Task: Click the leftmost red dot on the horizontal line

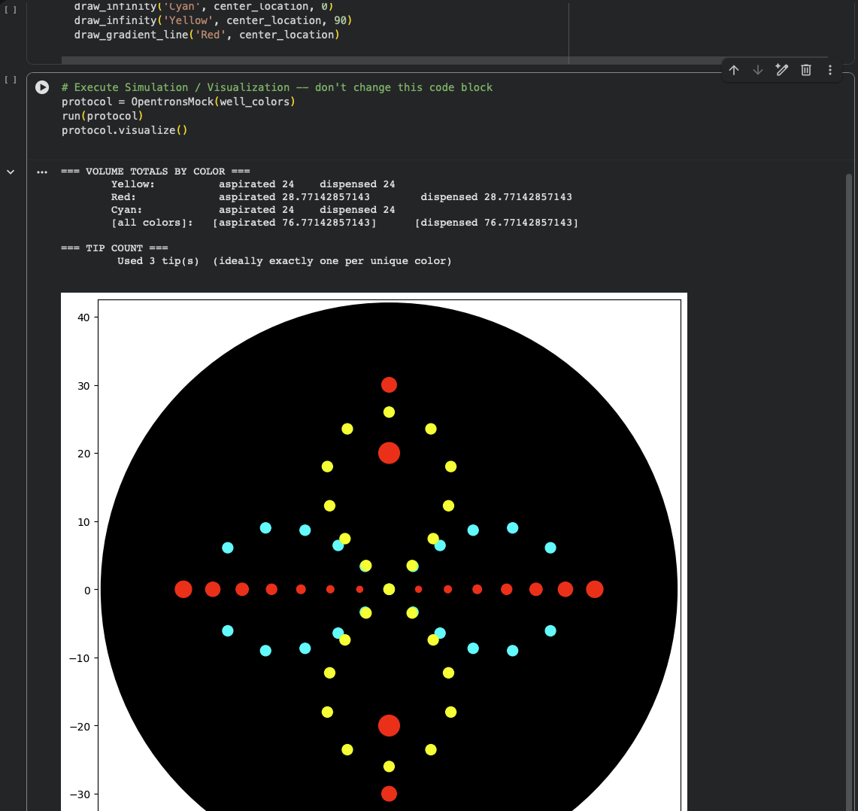Action: [183, 589]
